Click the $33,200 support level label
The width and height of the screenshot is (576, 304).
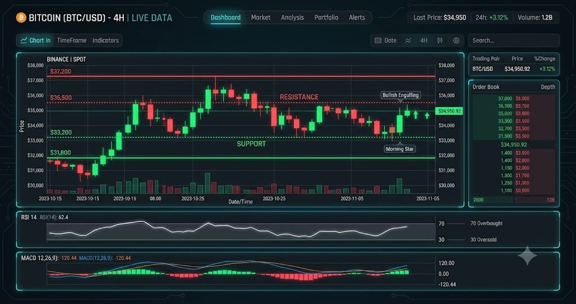click(61, 132)
